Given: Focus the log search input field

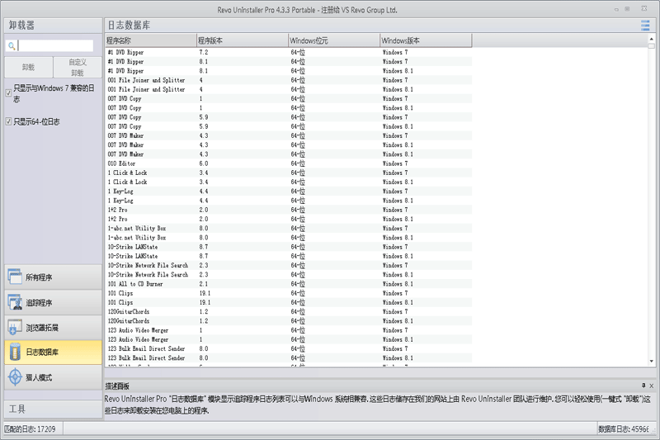Looking at the screenshot, I should tap(55, 45).
